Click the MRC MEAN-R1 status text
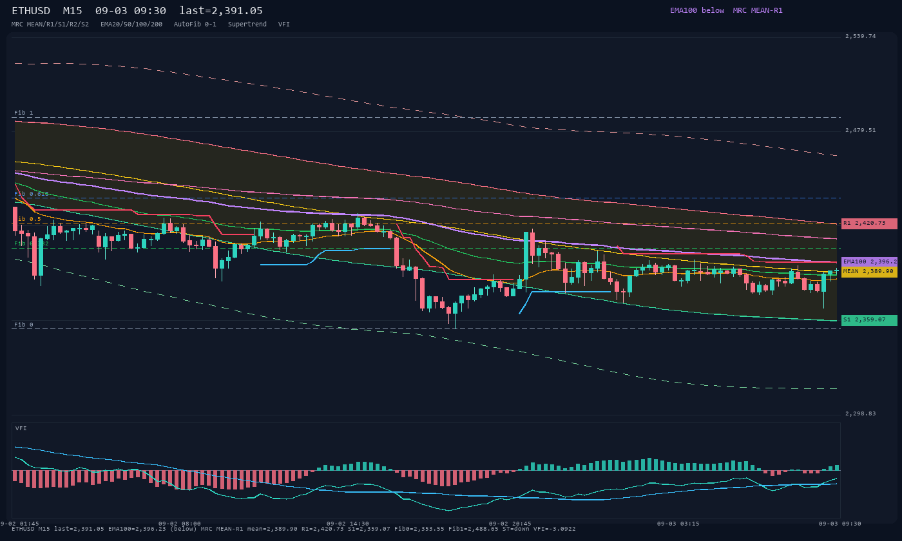 click(x=758, y=10)
